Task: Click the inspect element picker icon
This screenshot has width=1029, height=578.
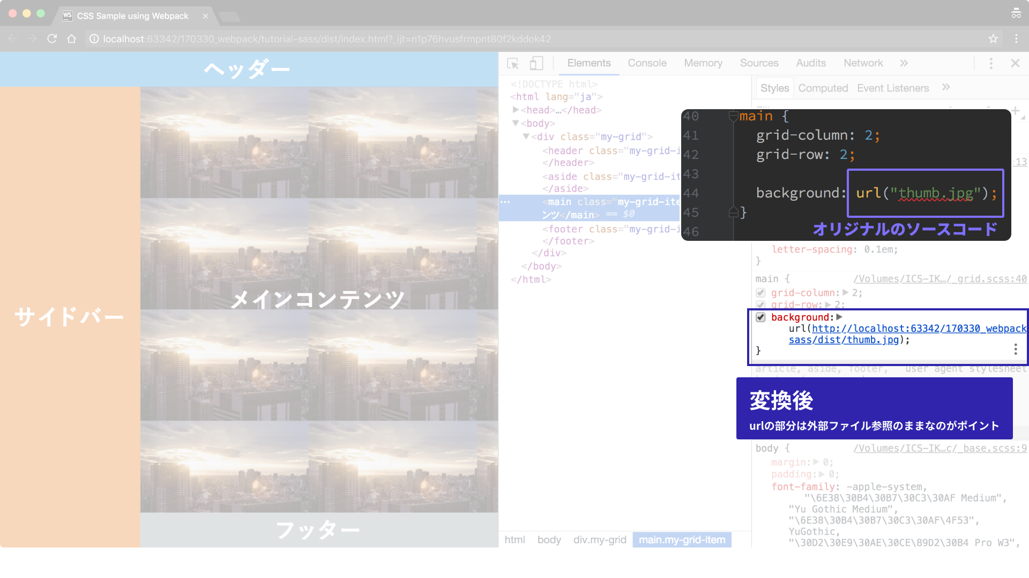Action: pos(513,64)
